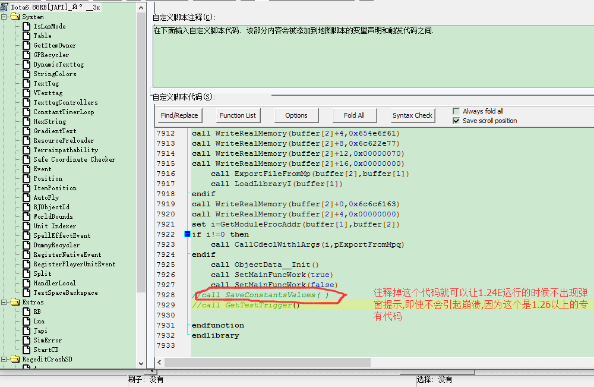Viewport: 594px width, 387px height.
Task: Select the WorldBounds trigger
Action: [x=53, y=216]
